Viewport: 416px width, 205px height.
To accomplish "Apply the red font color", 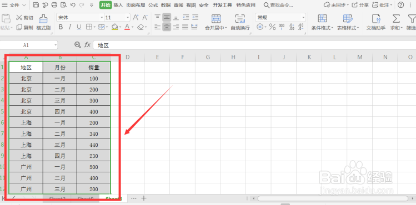I will coord(127,27).
